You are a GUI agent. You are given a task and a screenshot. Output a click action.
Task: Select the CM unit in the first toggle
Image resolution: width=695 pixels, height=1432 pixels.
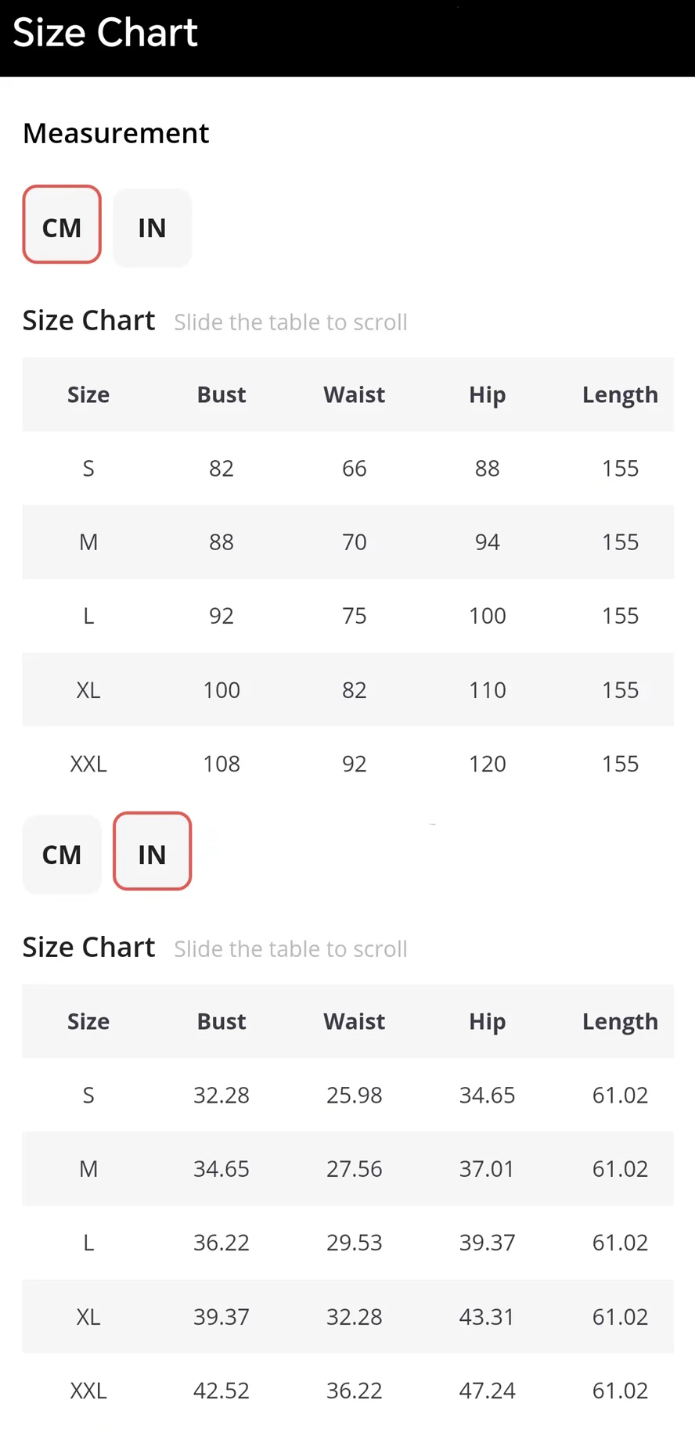pyautogui.click(x=62, y=225)
